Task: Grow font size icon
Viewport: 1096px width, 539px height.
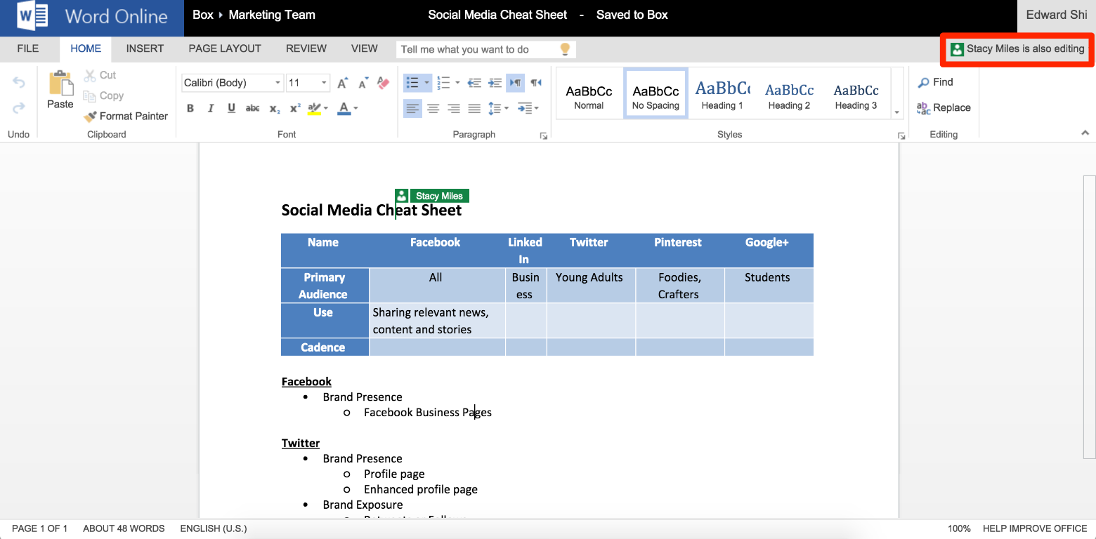Action: (342, 83)
